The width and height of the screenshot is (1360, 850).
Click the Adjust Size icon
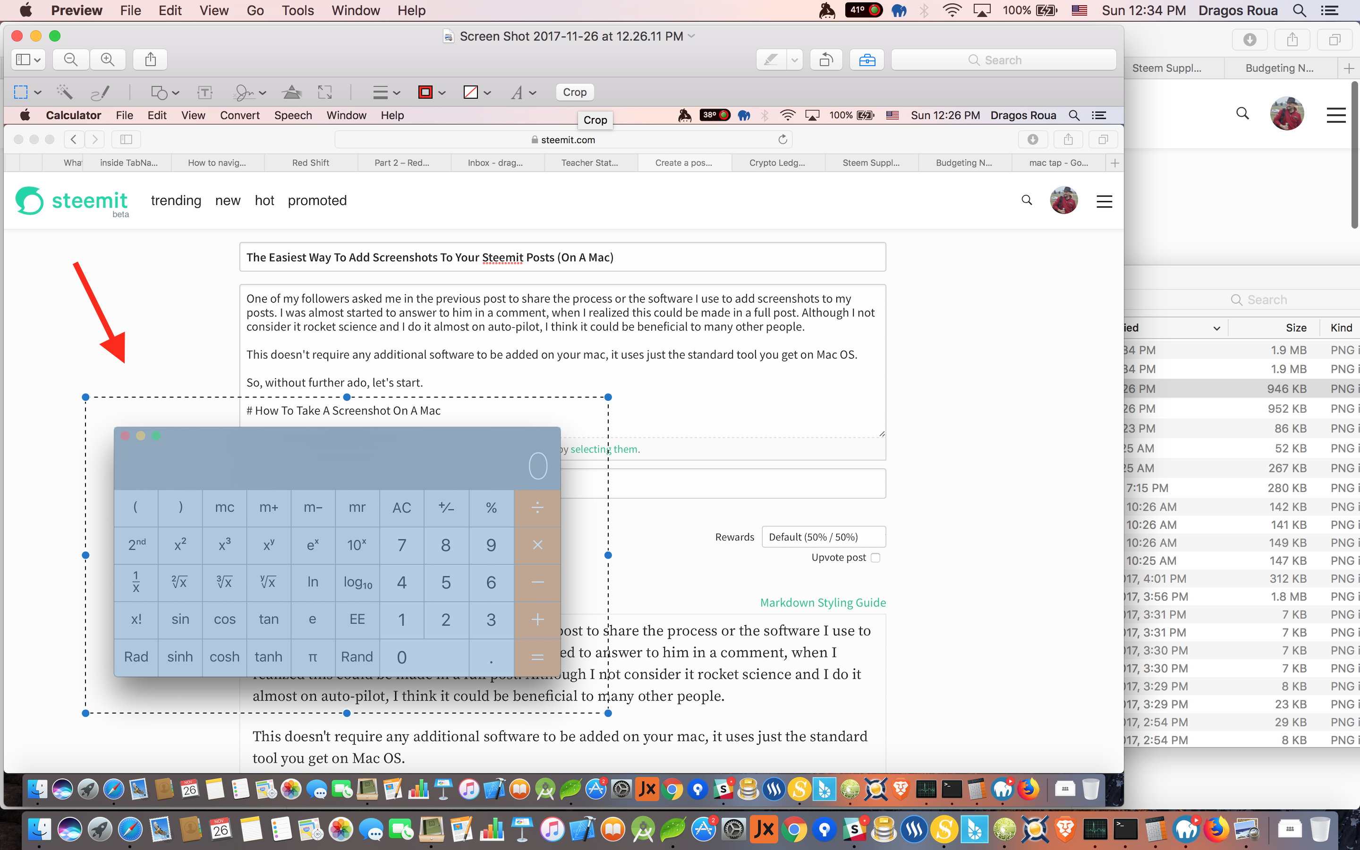[325, 92]
